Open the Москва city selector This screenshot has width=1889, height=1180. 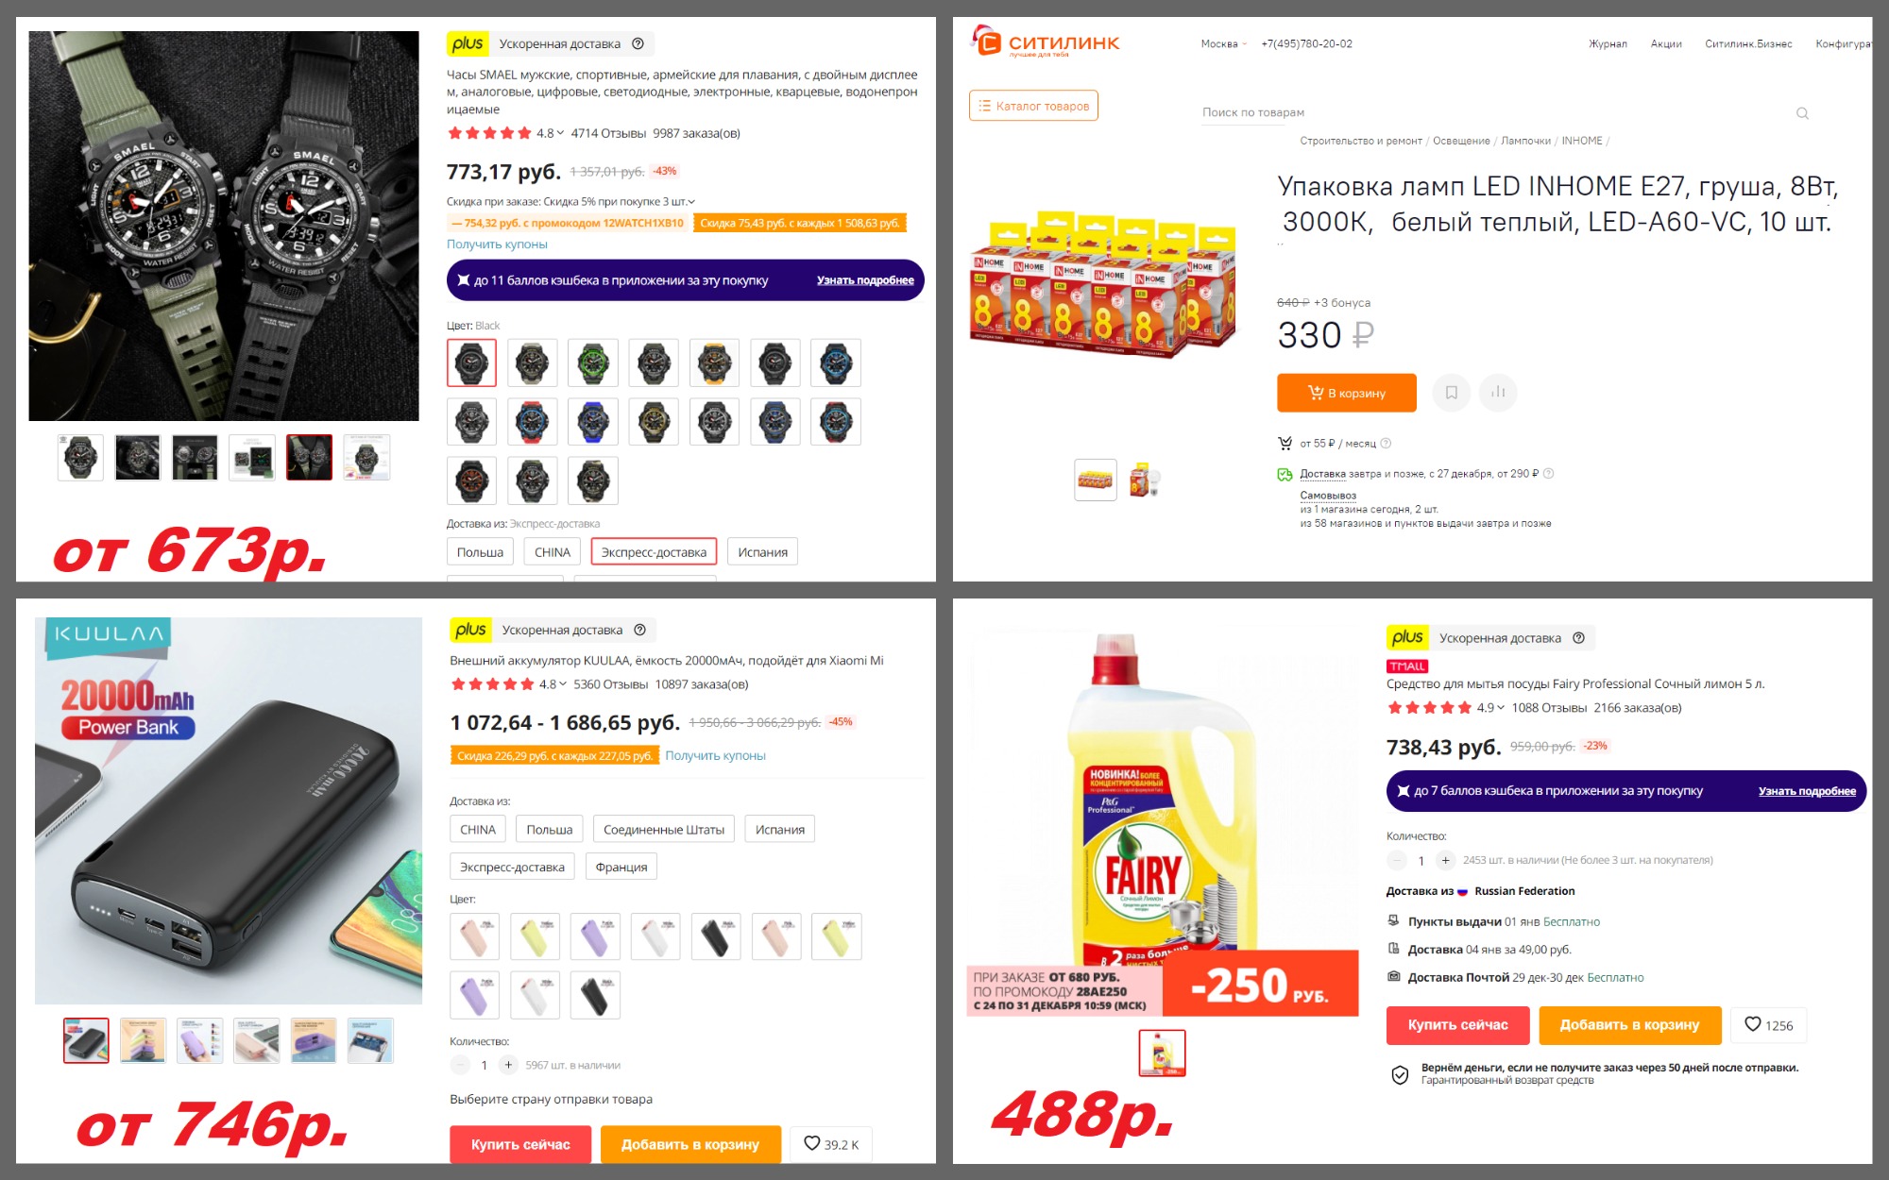[1223, 43]
